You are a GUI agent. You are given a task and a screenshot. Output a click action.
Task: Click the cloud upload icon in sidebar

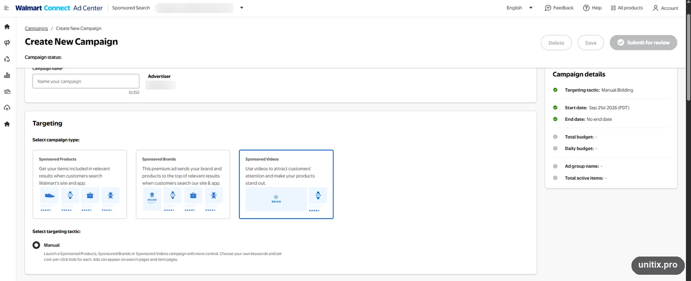pos(7,108)
